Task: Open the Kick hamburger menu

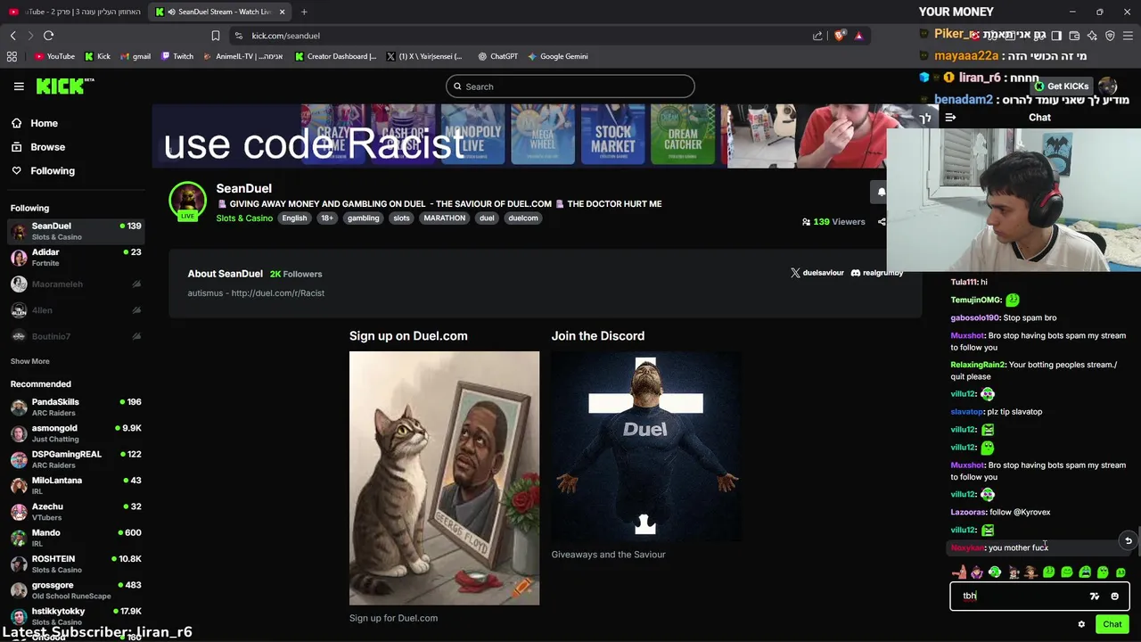Action: coord(19,86)
